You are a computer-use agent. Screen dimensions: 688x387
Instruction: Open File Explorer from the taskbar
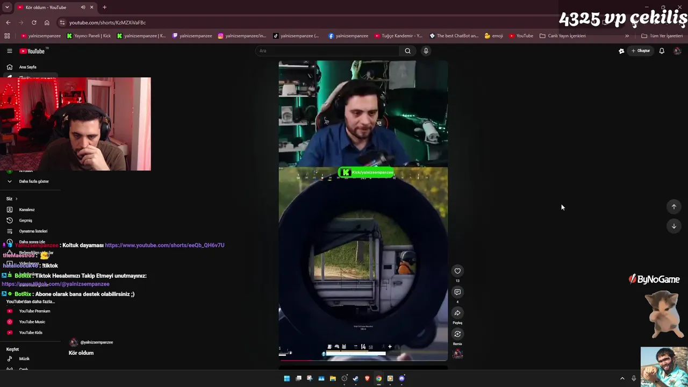[333, 378]
